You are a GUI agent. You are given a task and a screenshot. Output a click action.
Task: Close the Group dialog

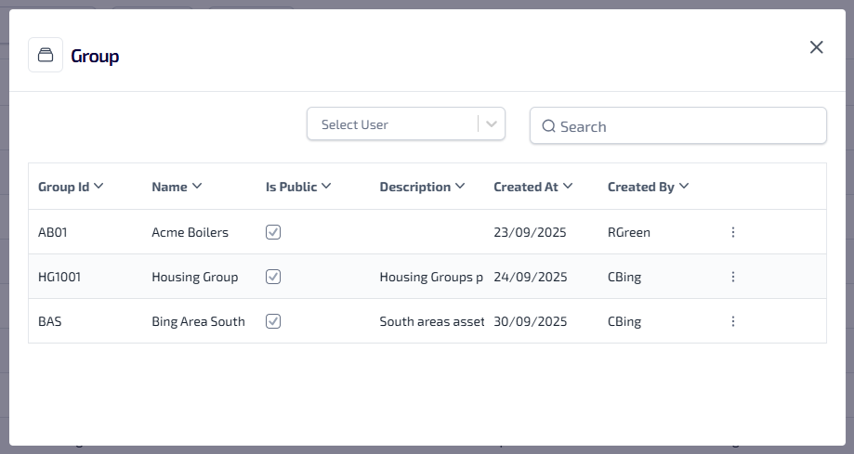coord(816,47)
